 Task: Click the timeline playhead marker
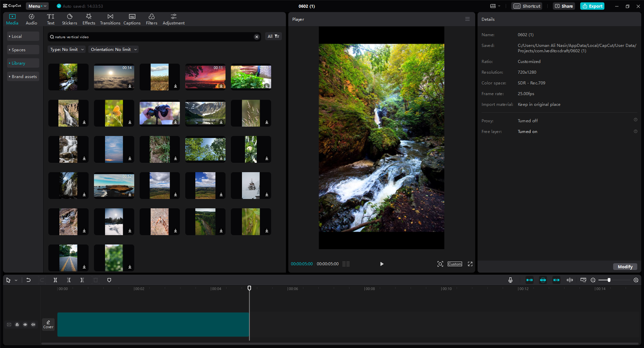coord(249,288)
